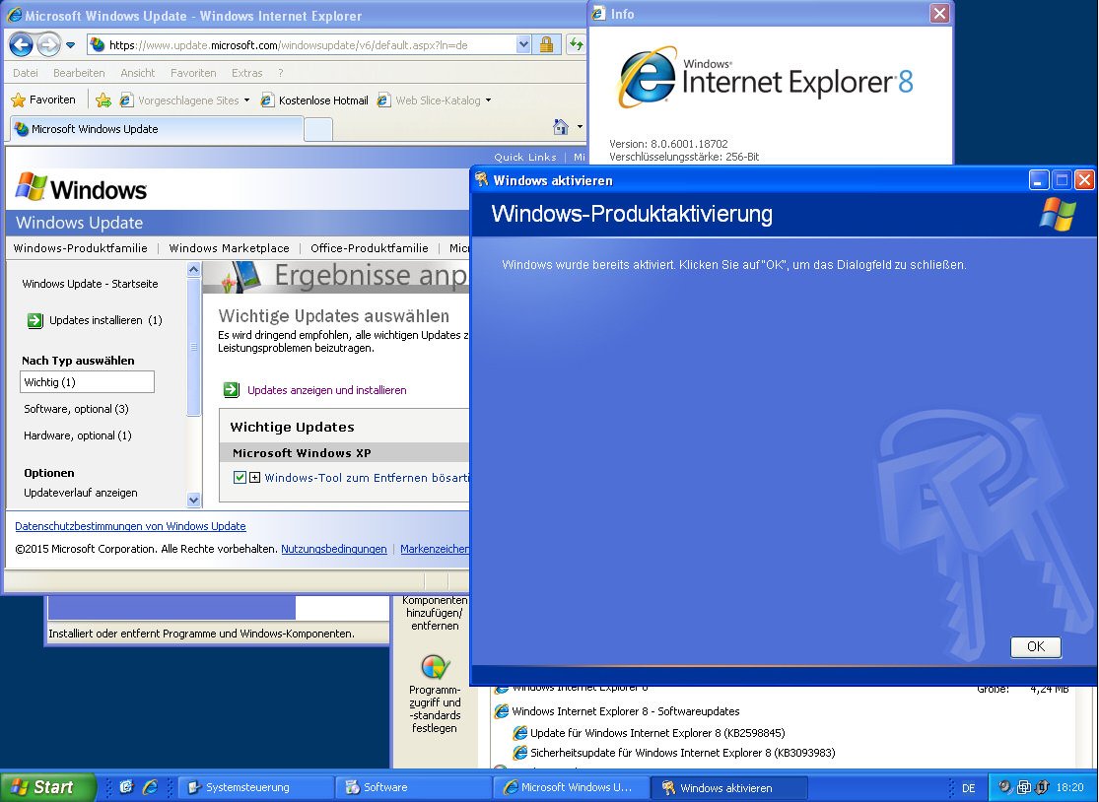The width and height of the screenshot is (1099, 802).
Task: Select Update für Internet Explorer 8 (KB2598845)
Action: click(x=649, y=733)
